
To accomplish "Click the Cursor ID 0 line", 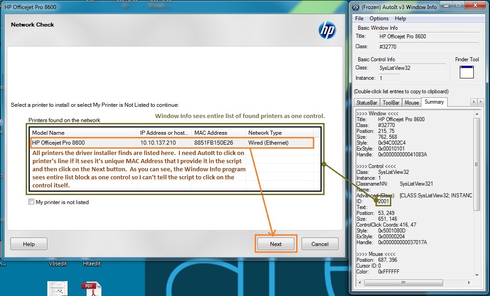I will 369,266.
